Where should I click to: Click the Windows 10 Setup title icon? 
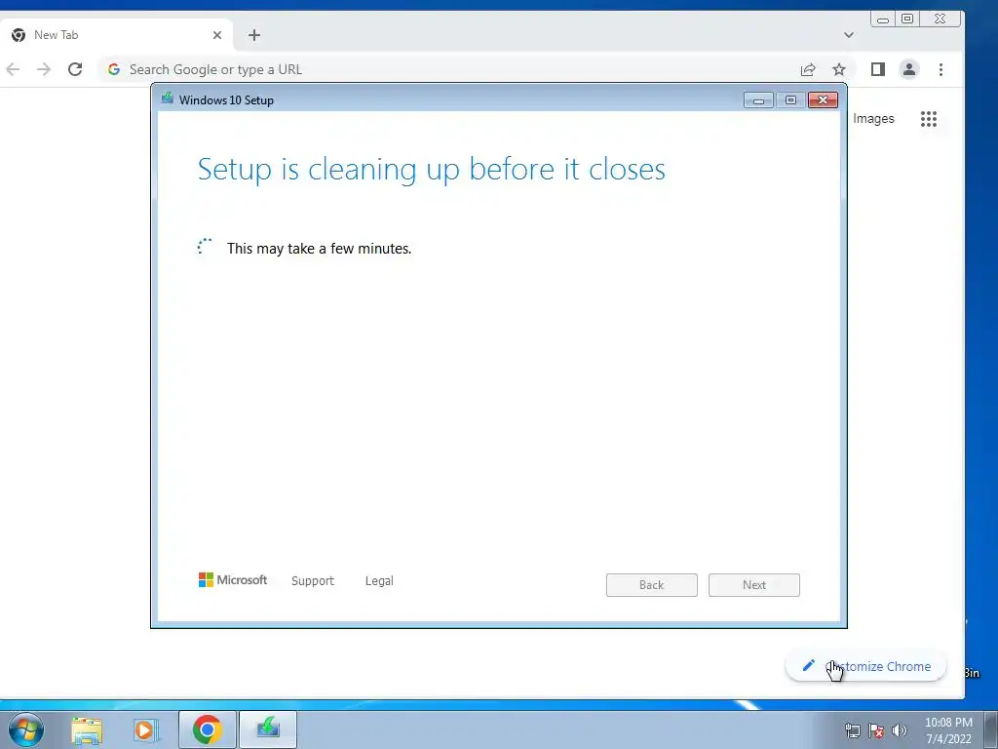click(x=168, y=99)
